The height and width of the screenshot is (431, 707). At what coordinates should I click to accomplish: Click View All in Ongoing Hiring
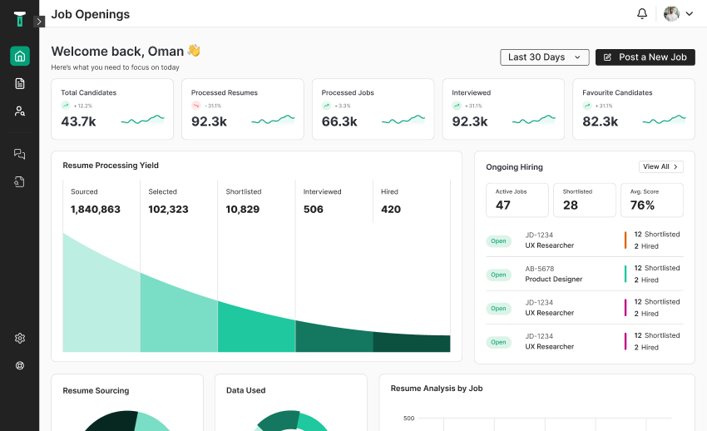point(661,166)
